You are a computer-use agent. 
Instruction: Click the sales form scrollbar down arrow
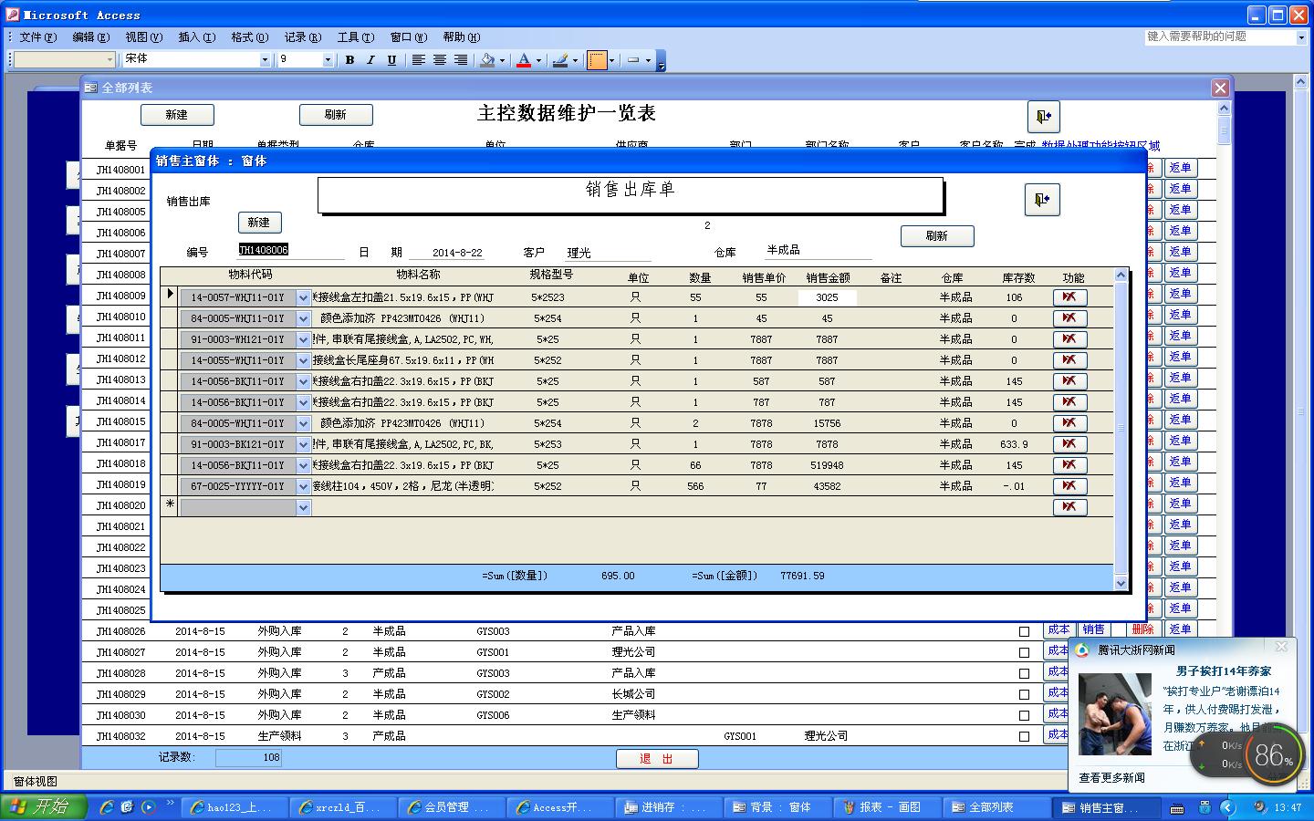(1121, 583)
